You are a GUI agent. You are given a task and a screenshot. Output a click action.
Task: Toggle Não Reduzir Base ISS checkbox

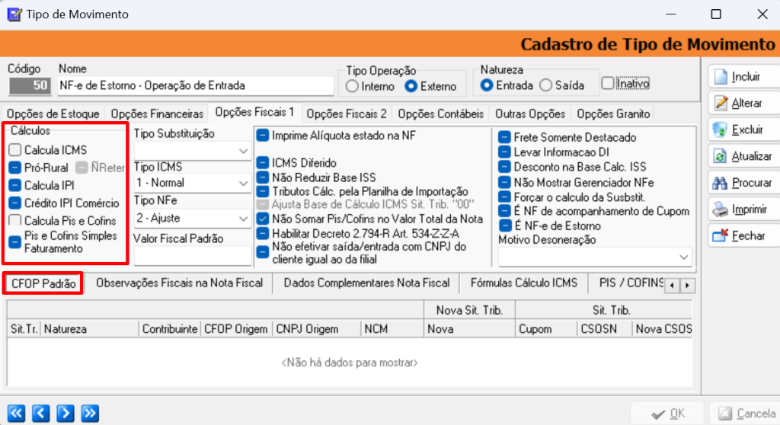(x=263, y=177)
